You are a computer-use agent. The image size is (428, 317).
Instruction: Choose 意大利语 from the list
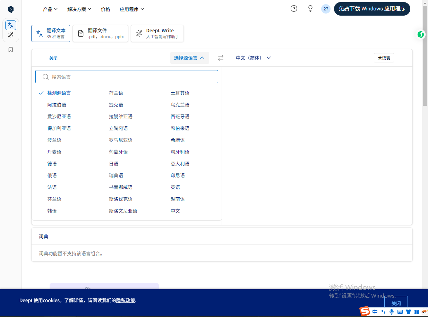tap(180, 164)
